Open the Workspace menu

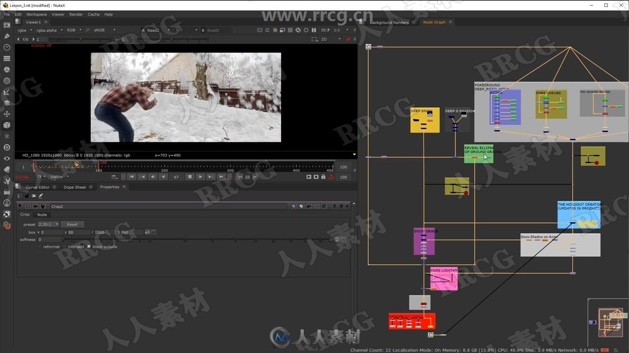37,14
